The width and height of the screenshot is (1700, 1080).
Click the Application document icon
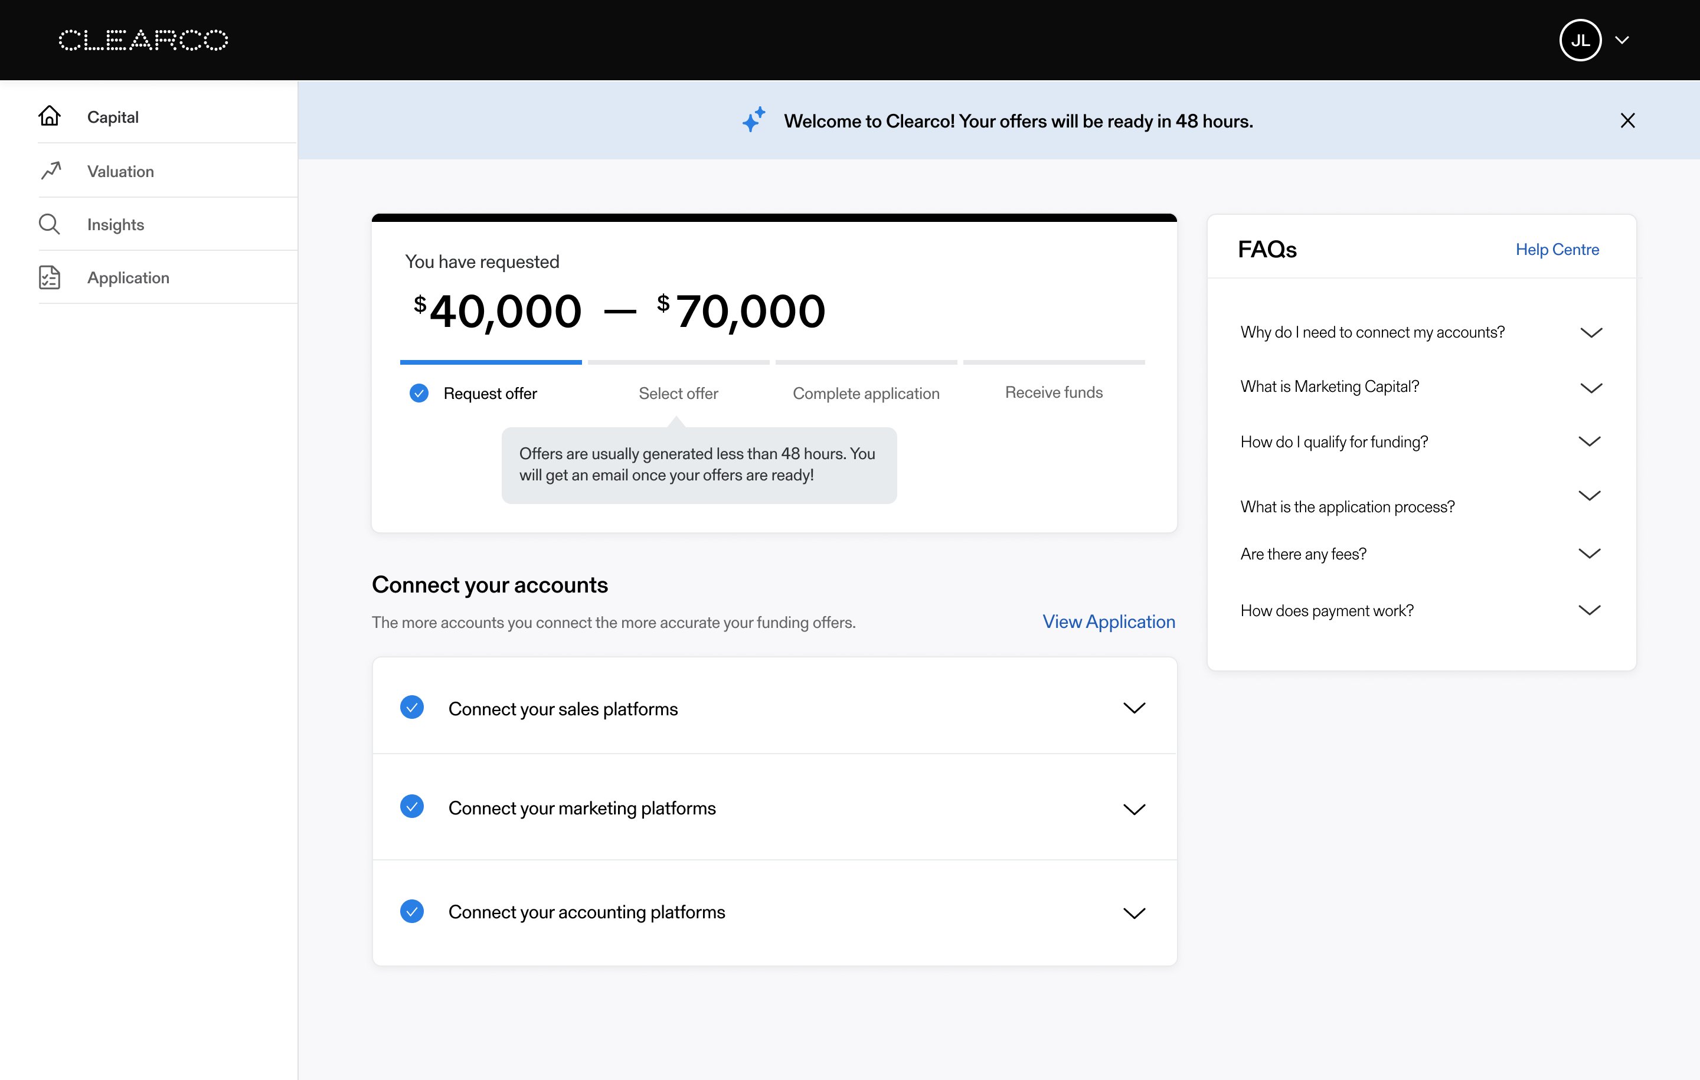50,277
